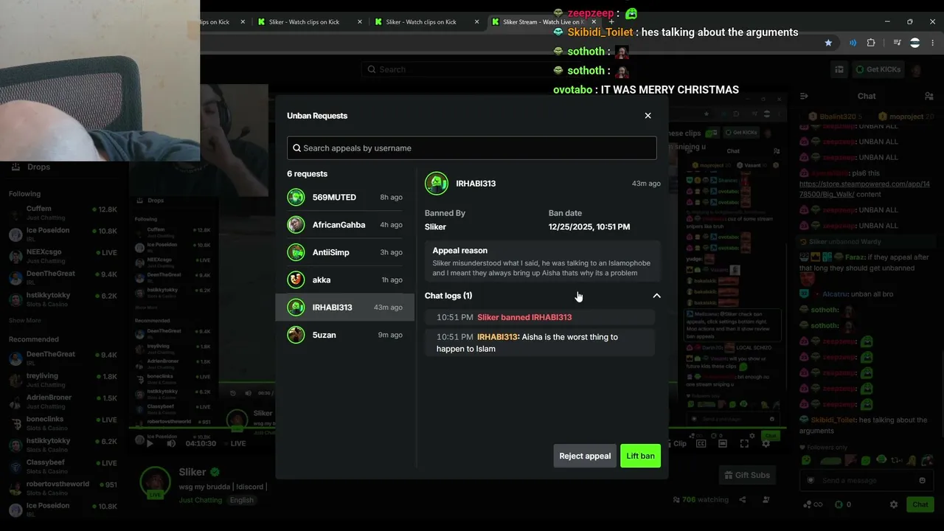Click the Just Chatting category link under Sliker
The image size is (944, 531).
[200, 500]
